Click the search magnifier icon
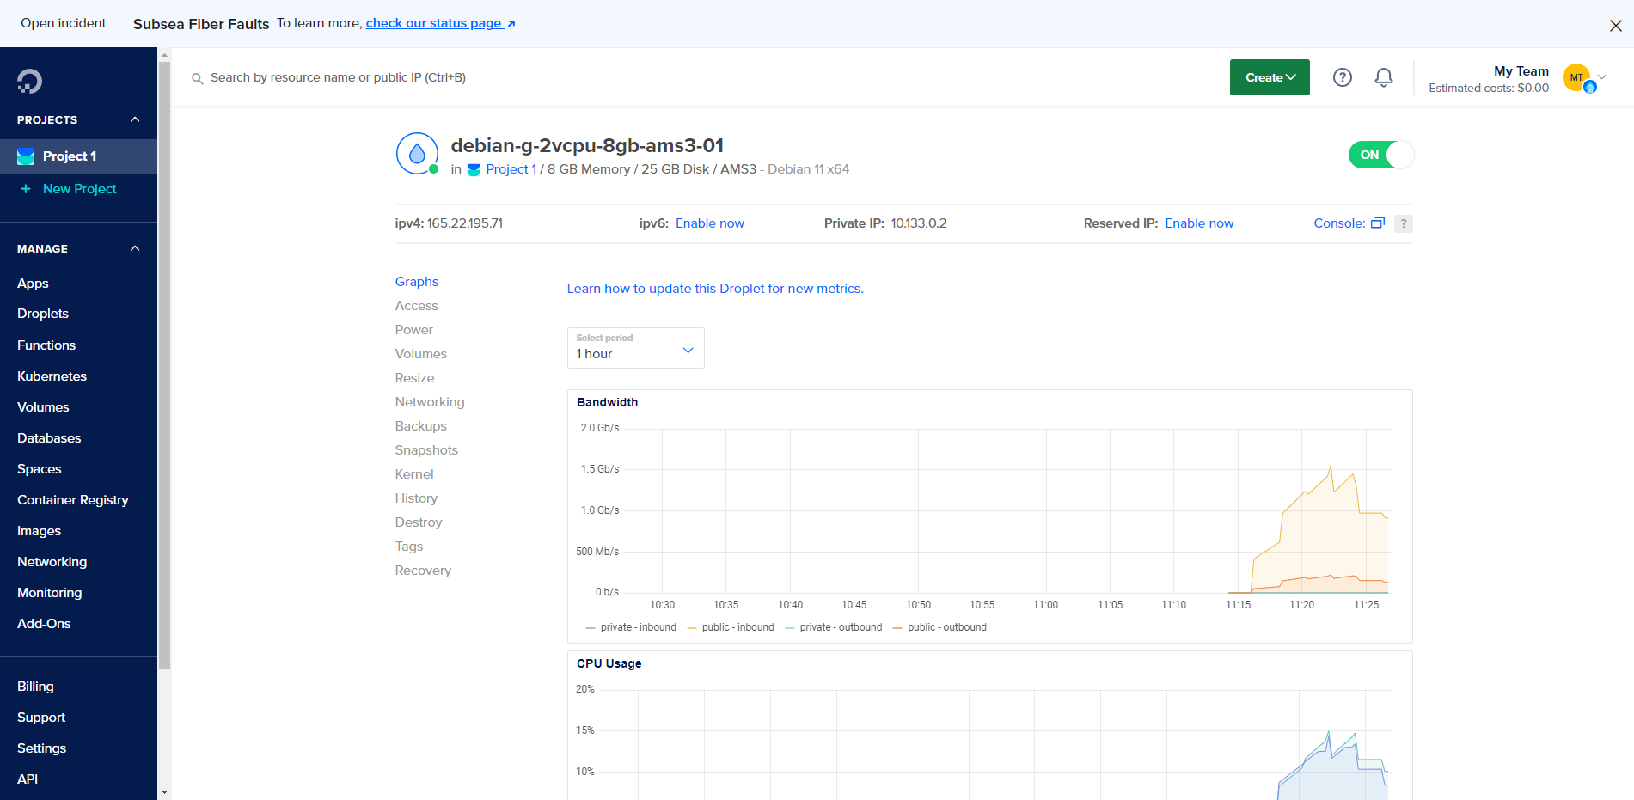The width and height of the screenshot is (1634, 800). [197, 78]
